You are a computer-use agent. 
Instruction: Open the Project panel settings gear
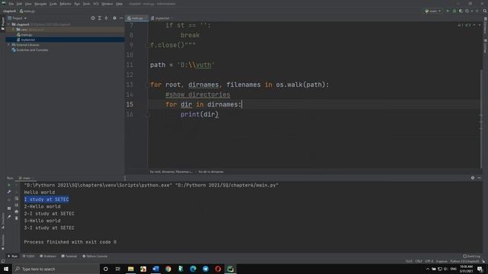(x=114, y=18)
